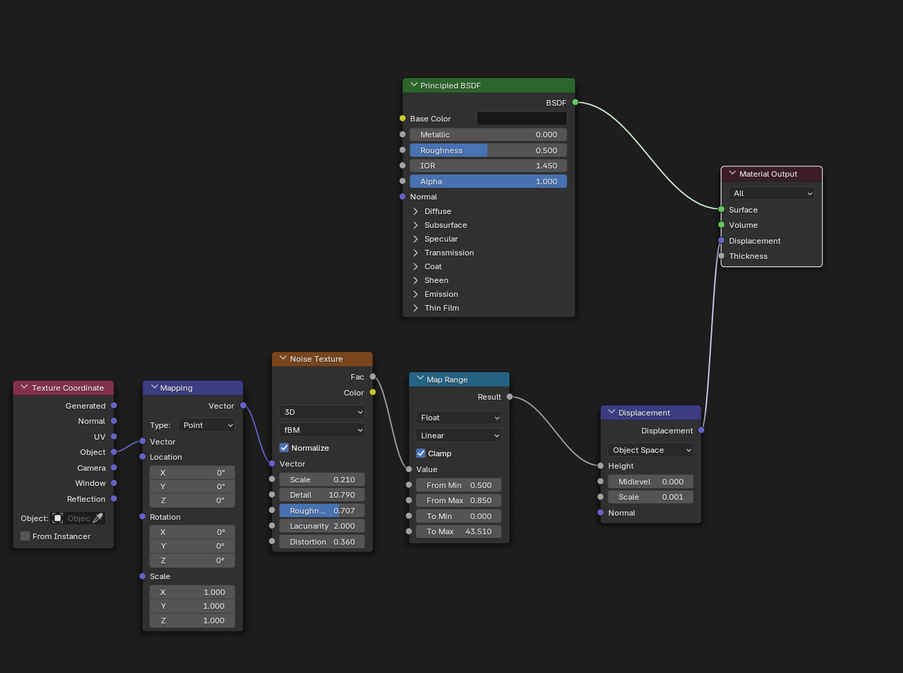Collapse the Material Output node chevron
This screenshot has width=903, height=673.
[732, 173]
